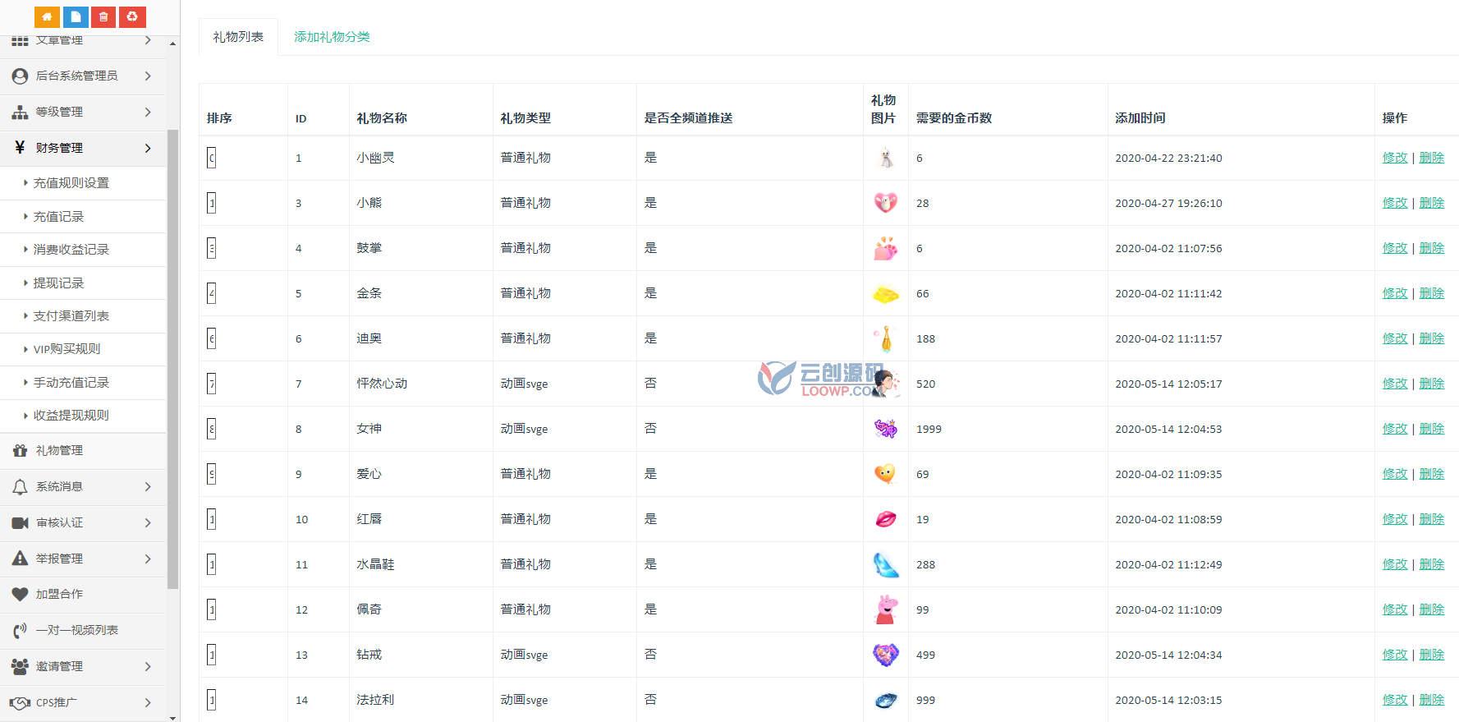The width and height of the screenshot is (1459, 722).
Task: Expand 邀请管理 menu chevron
Action: pos(148,666)
